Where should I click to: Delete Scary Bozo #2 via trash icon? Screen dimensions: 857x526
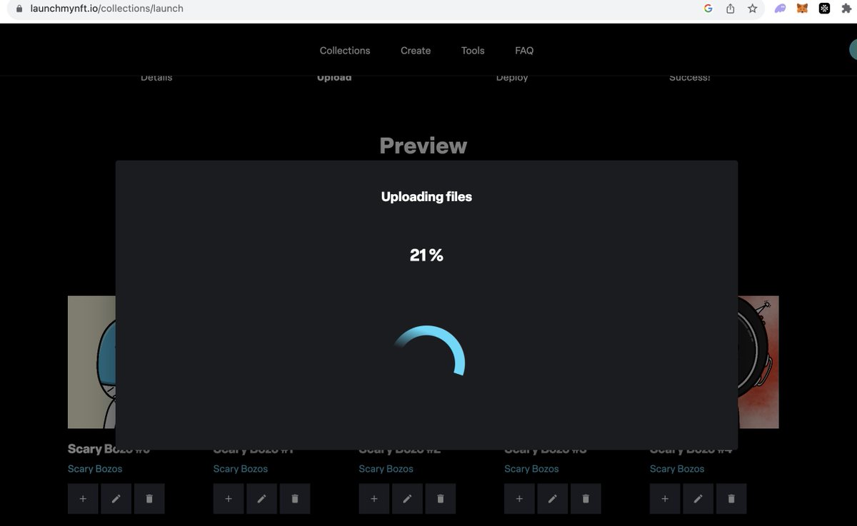(x=441, y=499)
